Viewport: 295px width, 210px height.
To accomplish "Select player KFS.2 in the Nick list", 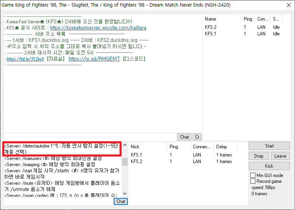I will (x=137, y=161).
